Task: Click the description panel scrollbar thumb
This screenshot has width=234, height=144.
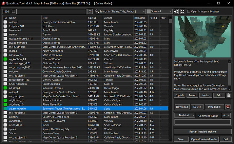Action: pyautogui.click(x=230, y=74)
